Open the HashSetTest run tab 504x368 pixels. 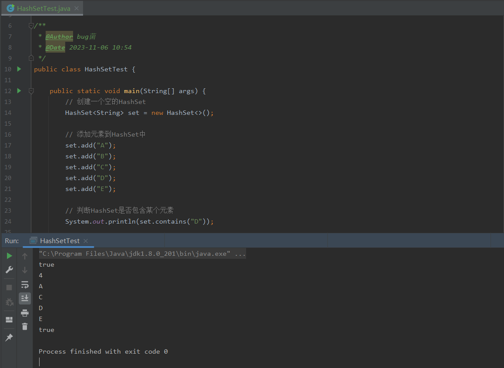point(60,241)
